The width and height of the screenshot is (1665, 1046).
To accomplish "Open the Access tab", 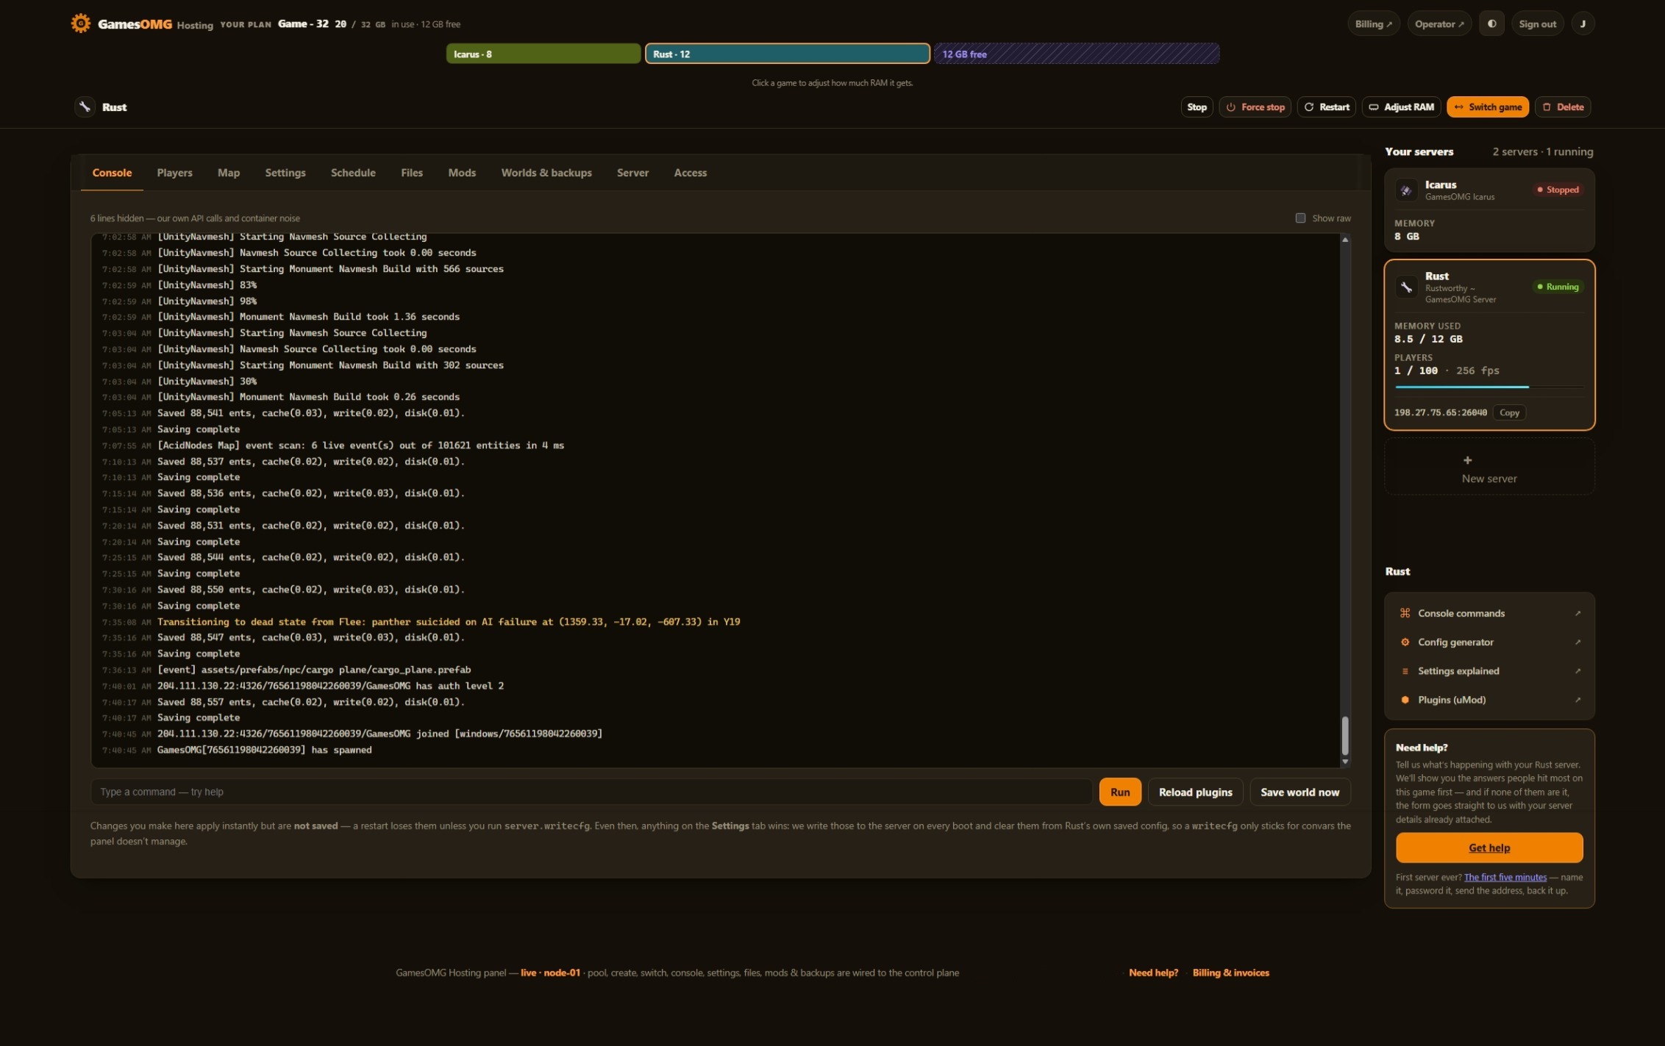I will coord(690,173).
